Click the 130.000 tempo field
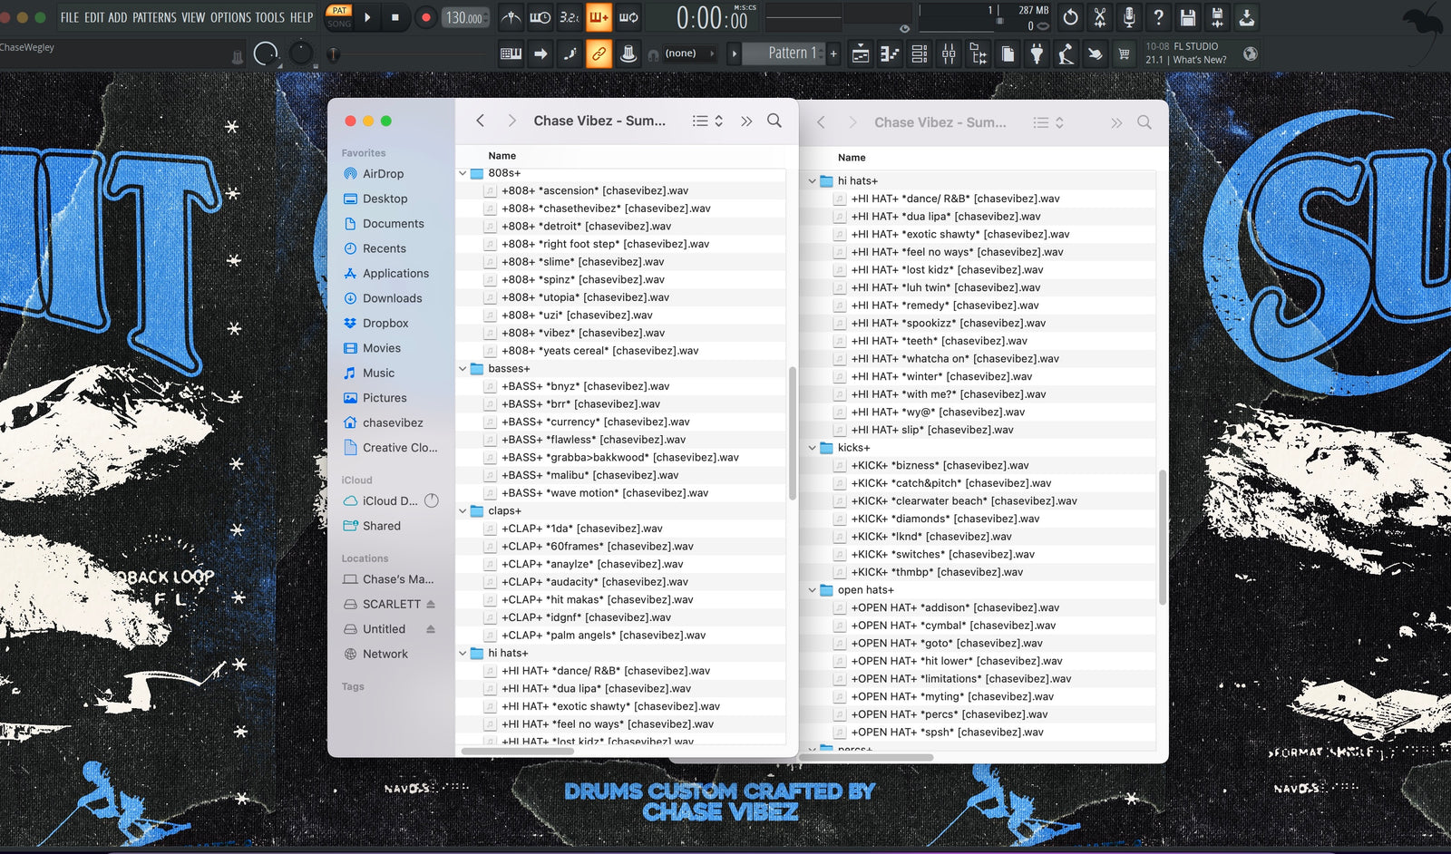Viewport: 1451px width, 854px height. click(465, 17)
